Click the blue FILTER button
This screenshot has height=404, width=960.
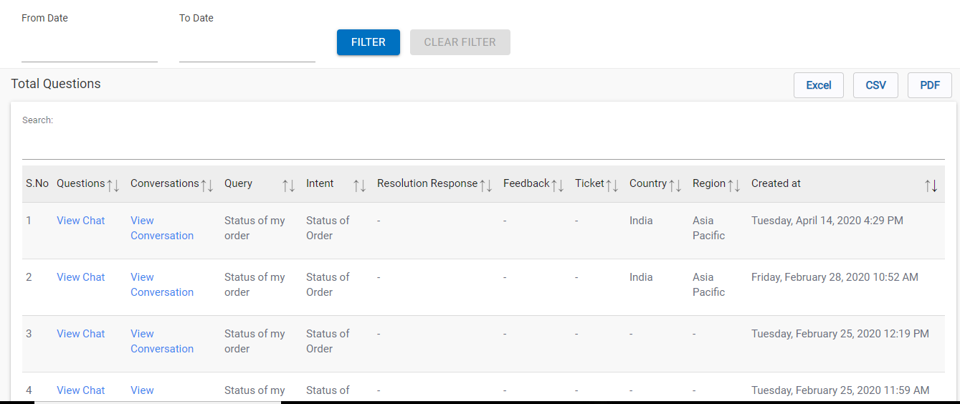[369, 42]
